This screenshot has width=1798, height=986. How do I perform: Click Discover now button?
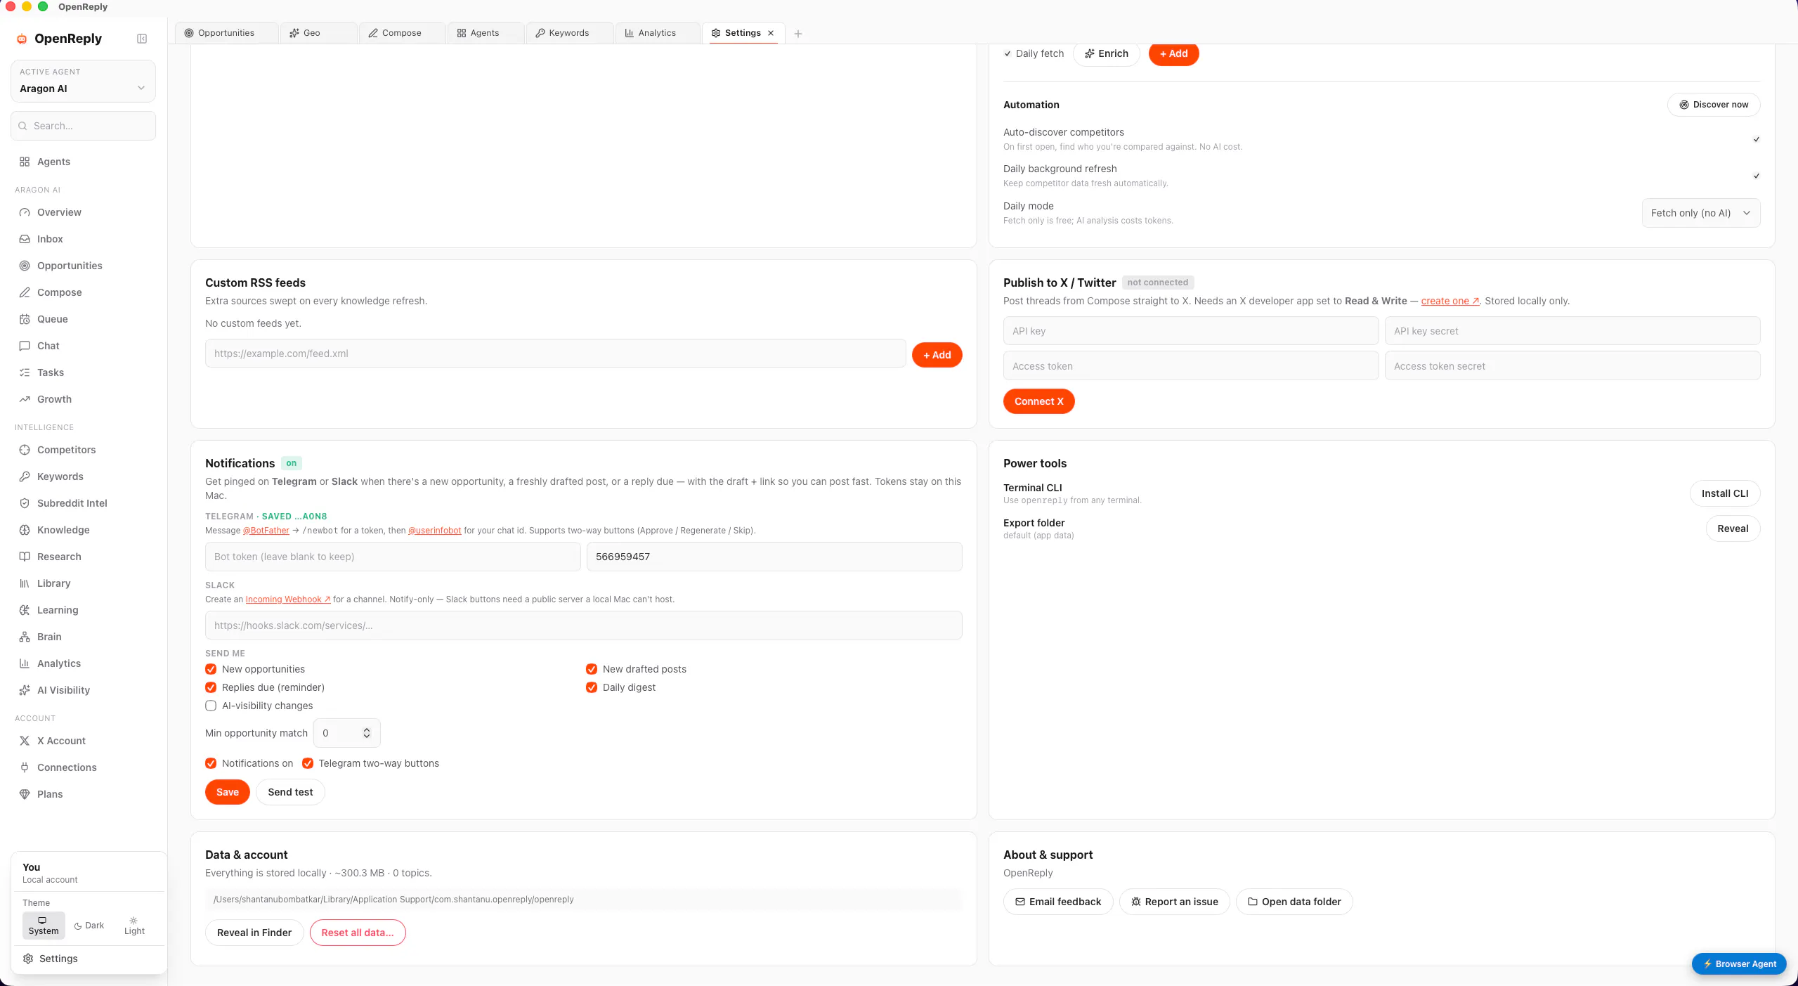(1713, 105)
